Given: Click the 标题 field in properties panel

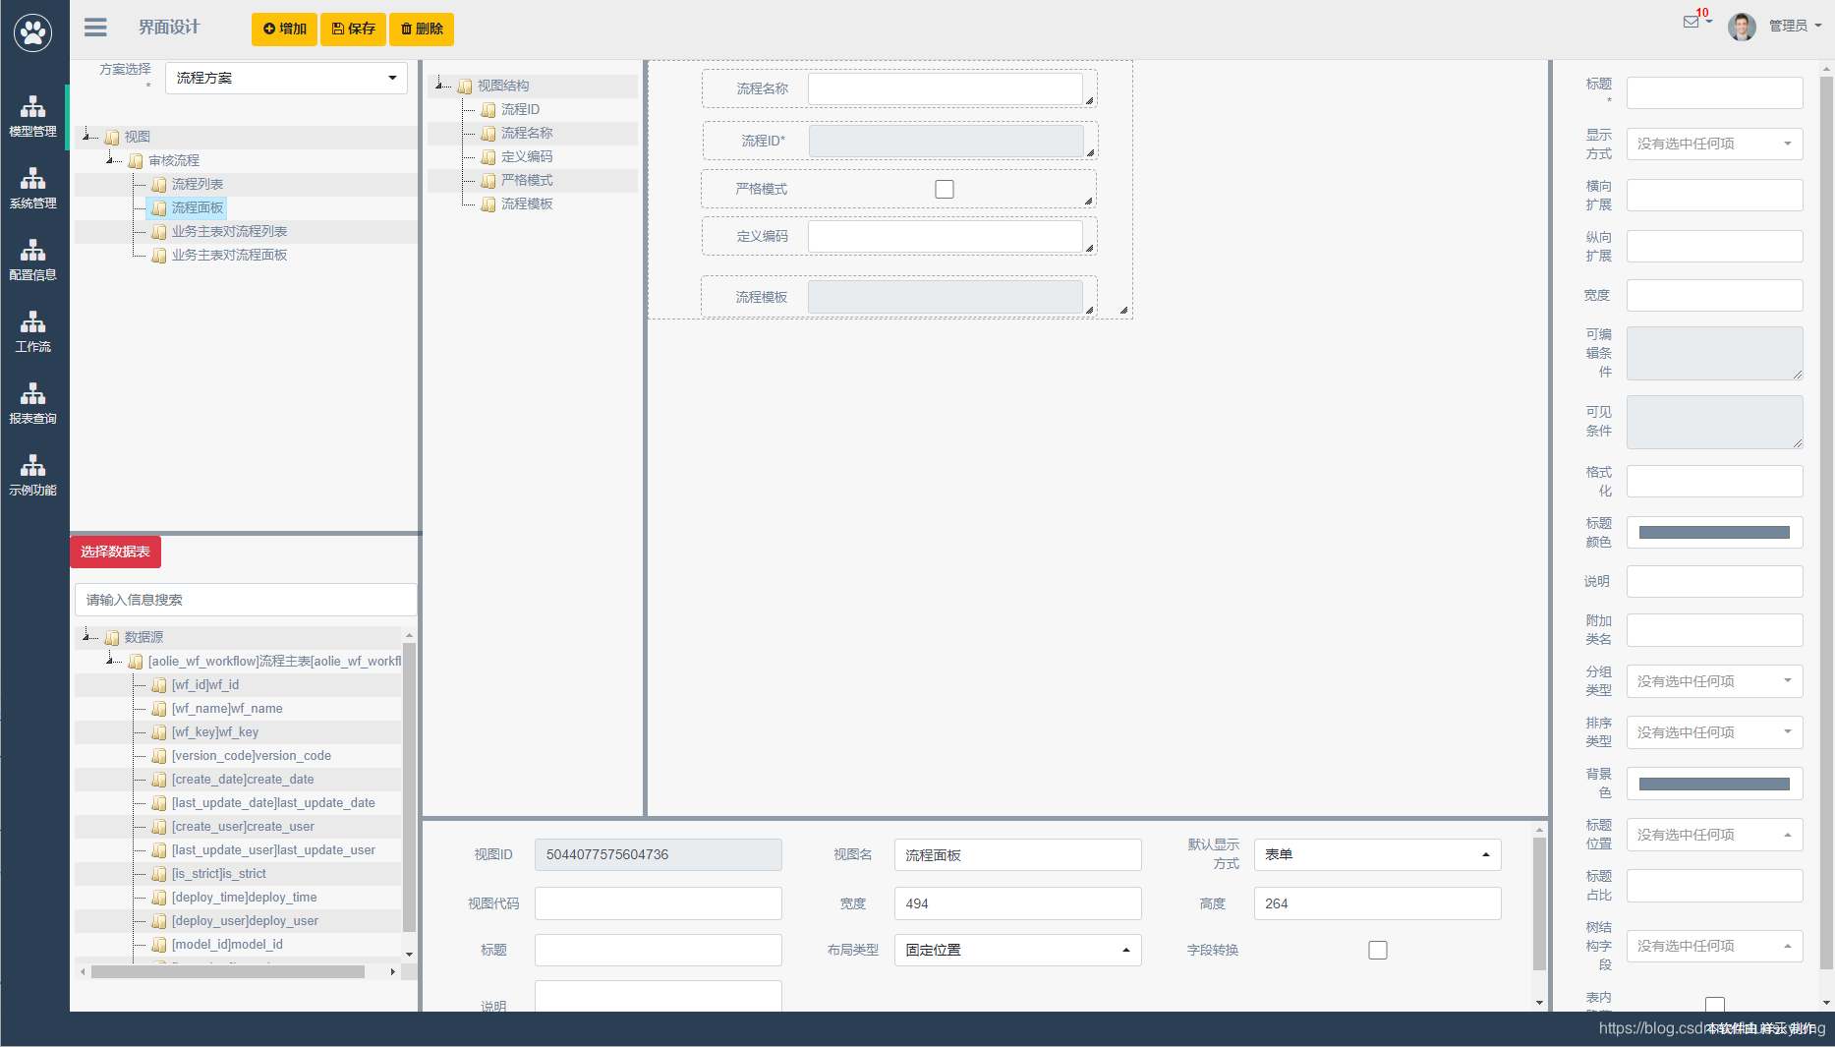Looking at the screenshot, I should [1714, 92].
